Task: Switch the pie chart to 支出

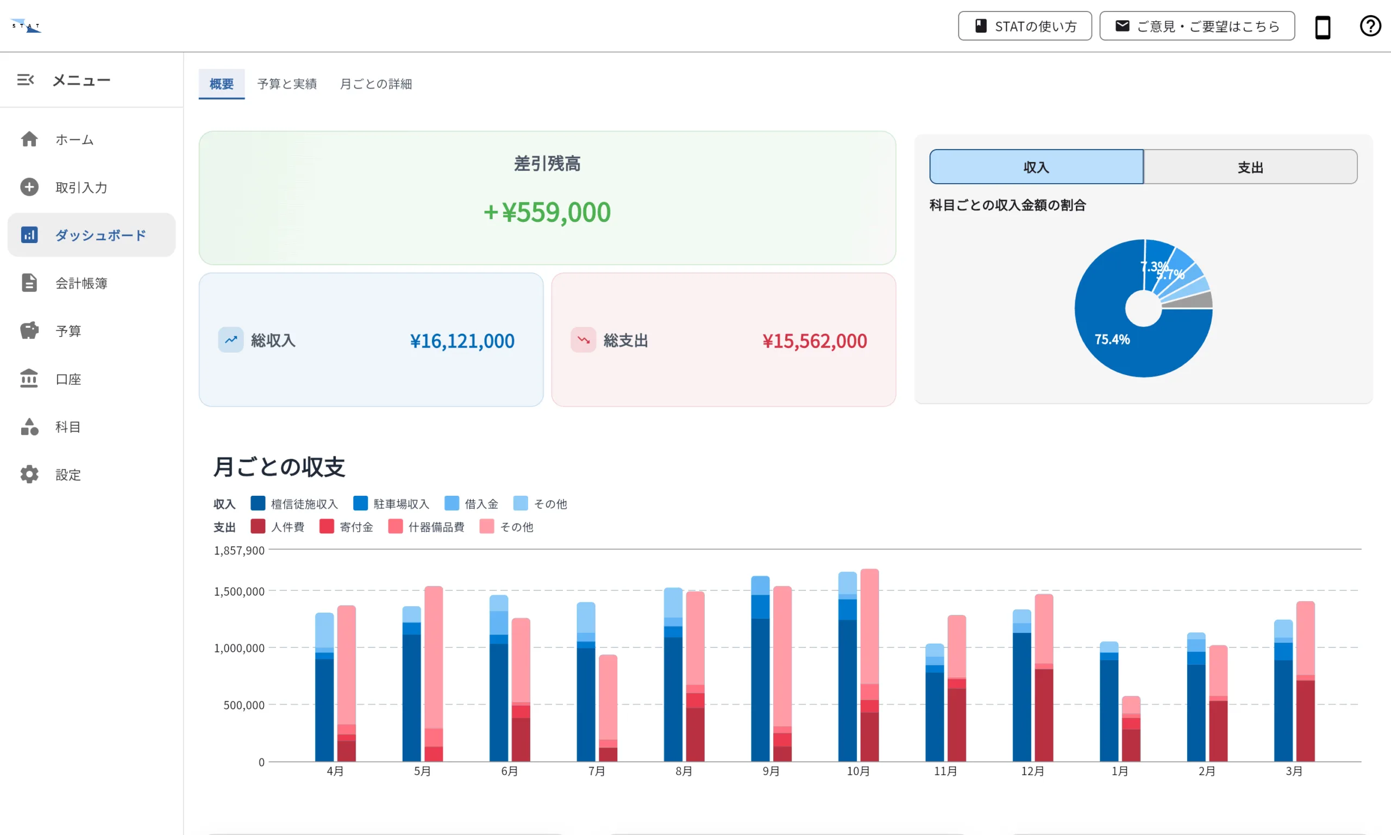Action: coord(1250,167)
